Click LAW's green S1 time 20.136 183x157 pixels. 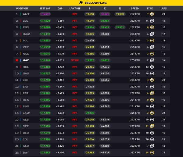90,113
